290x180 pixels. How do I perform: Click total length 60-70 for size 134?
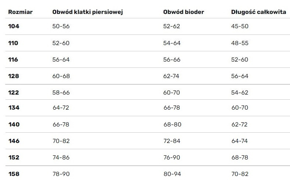coord(240,108)
